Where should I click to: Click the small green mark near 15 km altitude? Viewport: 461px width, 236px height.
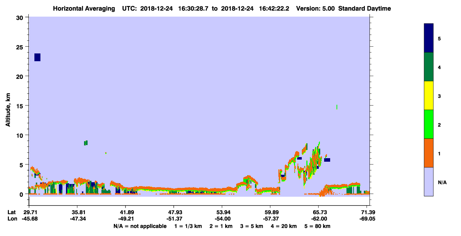(337, 107)
